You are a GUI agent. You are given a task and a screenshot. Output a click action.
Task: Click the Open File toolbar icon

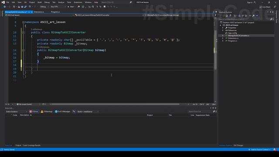[x=19, y=7]
